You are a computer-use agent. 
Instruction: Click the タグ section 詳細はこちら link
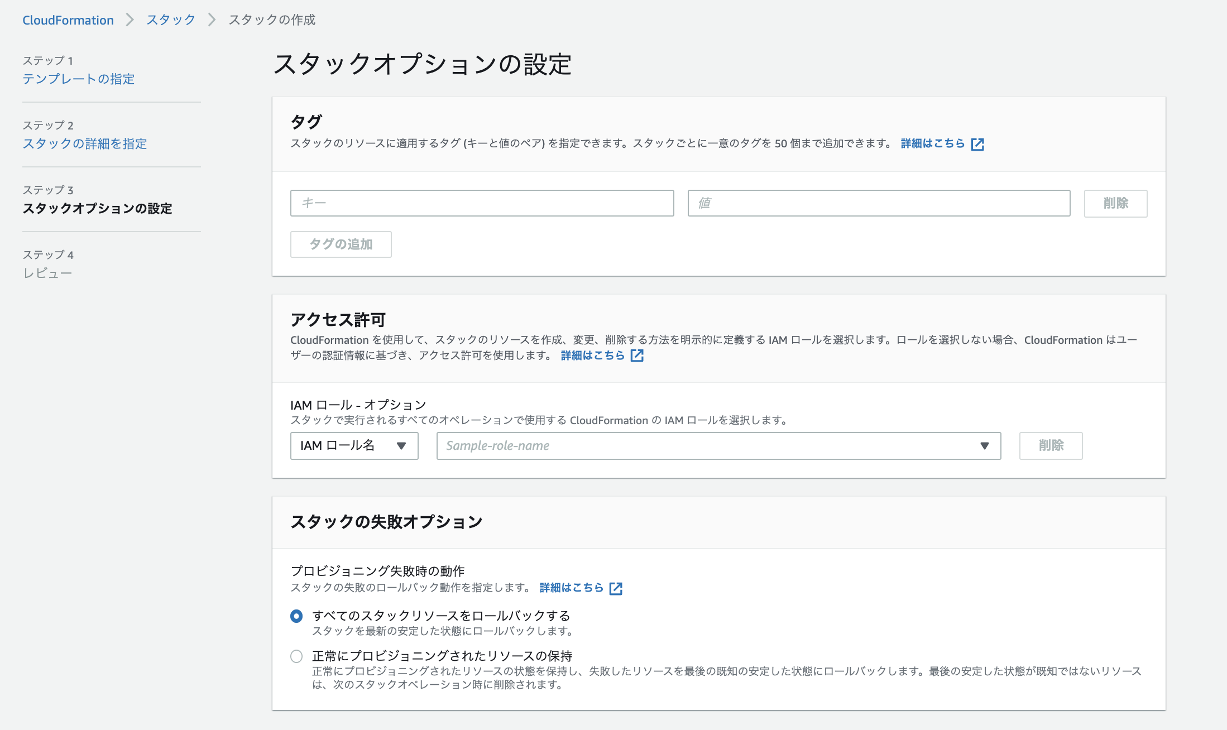932,143
